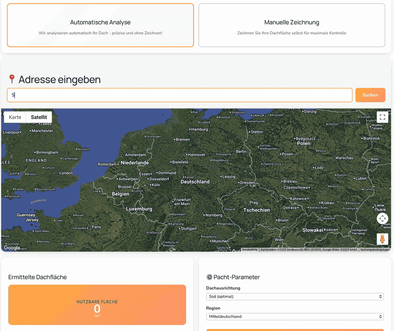Click the red pin icon beside Adresse eingeben
Image resolution: width=394 pixels, height=331 pixels.
tap(11, 79)
